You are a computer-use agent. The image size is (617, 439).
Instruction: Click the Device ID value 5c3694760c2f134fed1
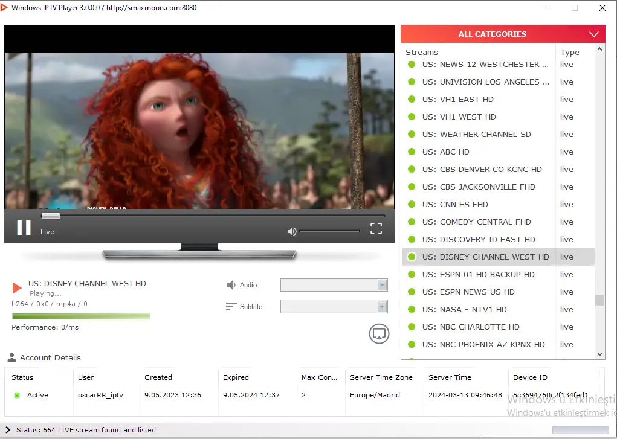coord(553,395)
